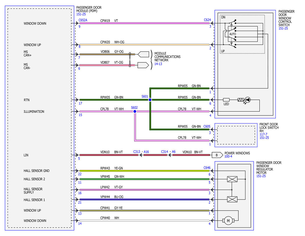
Task: Click the LED diode symbol in the control switch
Action: click(x=248, y=100)
